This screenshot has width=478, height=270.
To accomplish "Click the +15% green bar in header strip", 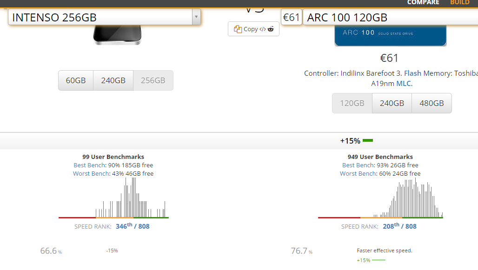I will 368,140.
